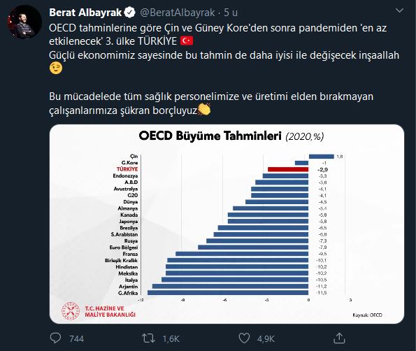Open the OECD Büyüme Tahminleri chart image
The height and width of the screenshot is (351, 416).
(227, 224)
